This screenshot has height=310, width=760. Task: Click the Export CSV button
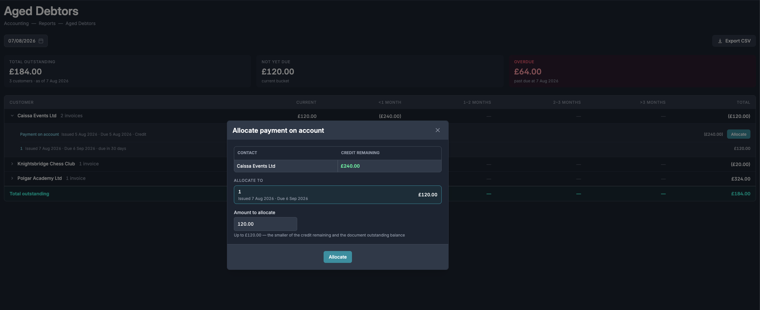[734, 41]
